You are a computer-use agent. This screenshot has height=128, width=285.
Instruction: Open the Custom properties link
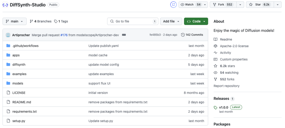[234, 59]
